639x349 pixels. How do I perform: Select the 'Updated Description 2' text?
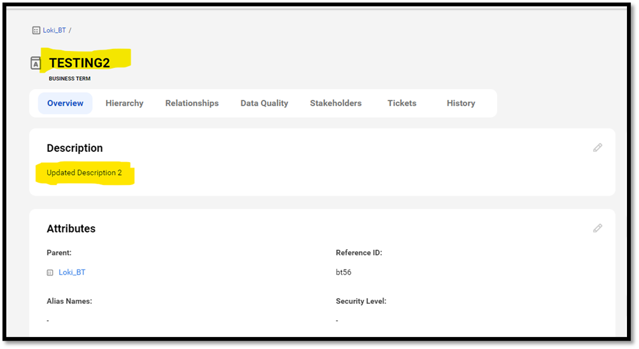[85, 173]
